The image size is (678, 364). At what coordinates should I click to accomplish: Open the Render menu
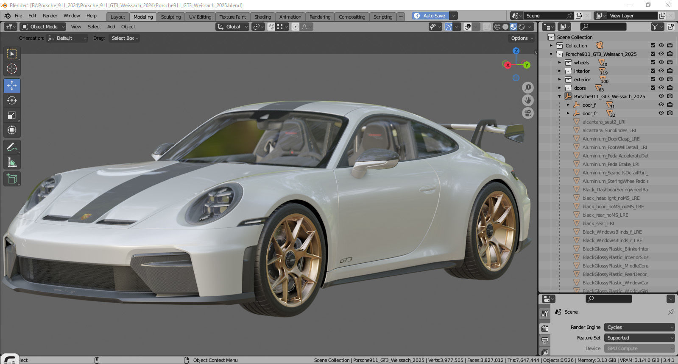[50, 16]
